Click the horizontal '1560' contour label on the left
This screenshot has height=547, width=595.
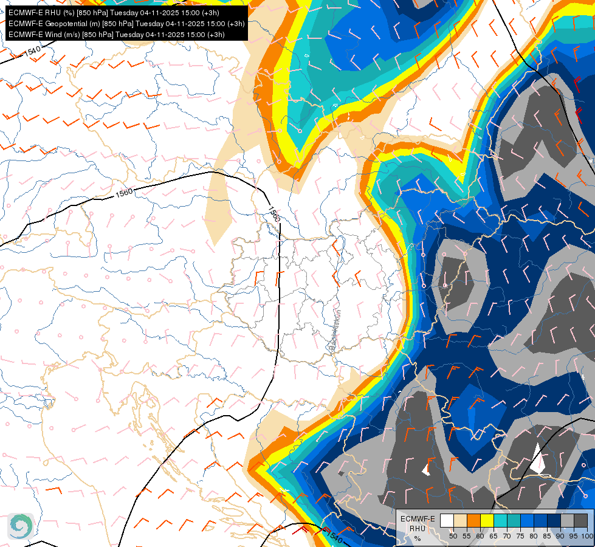pyautogui.click(x=124, y=193)
